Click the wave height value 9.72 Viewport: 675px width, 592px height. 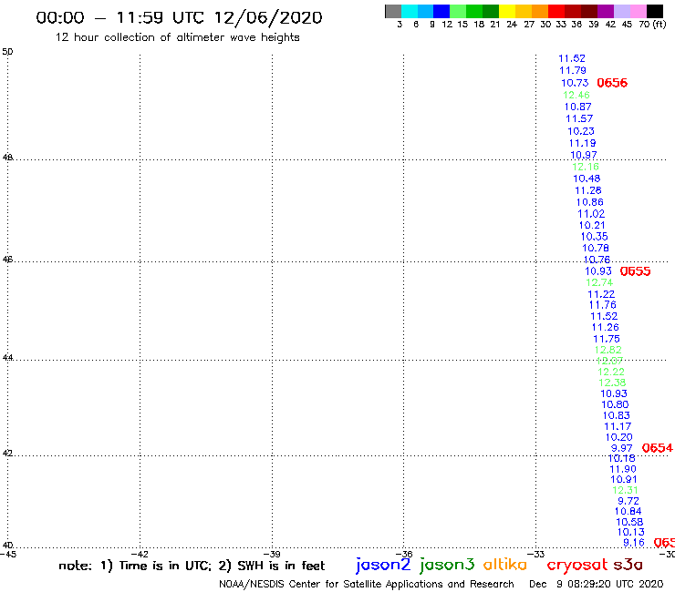click(x=628, y=501)
